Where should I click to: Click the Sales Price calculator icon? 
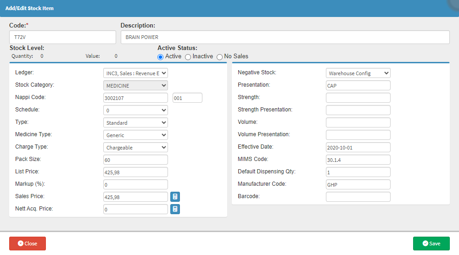pos(175,197)
